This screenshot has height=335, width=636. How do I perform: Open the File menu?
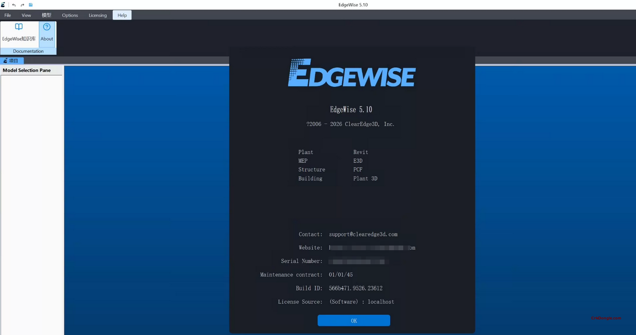[8, 15]
